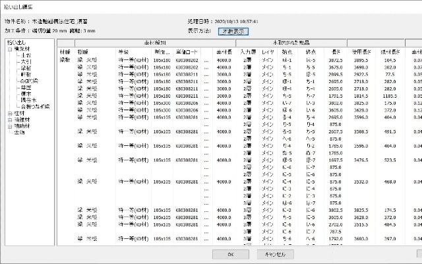This screenshot has height=264, width=422.
Task: Click the 等級 column header
Action: click(123, 51)
